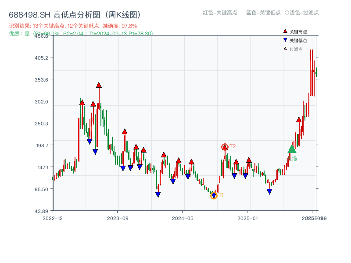Select the green 入场 entry signal triangle
The image size is (351, 263).
pos(291,149)
